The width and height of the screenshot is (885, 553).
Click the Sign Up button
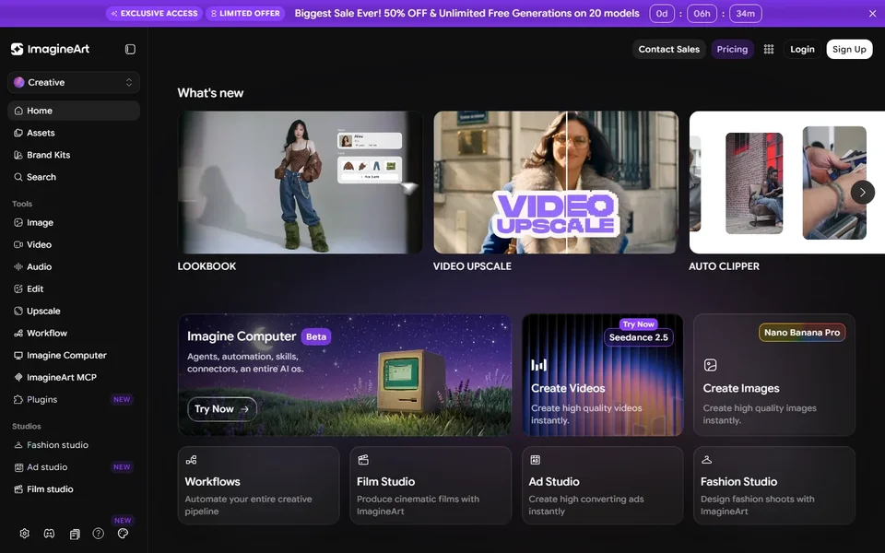(849, 49)
